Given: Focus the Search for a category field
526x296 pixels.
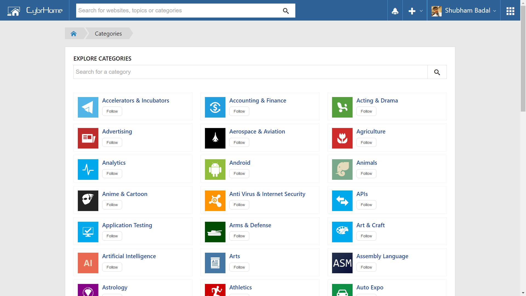Looking at the screenshot, I should pyautogui.click(x=250, y=72).
